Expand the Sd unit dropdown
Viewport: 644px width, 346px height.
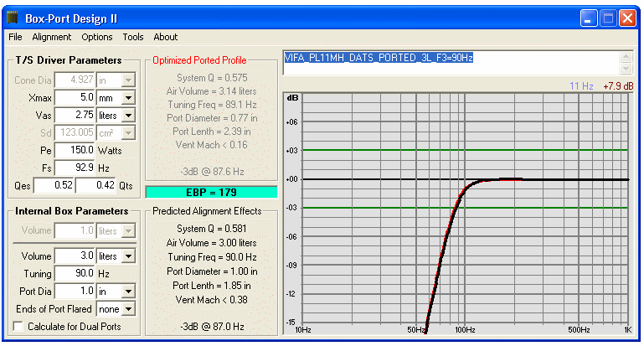tap(129, 133)
